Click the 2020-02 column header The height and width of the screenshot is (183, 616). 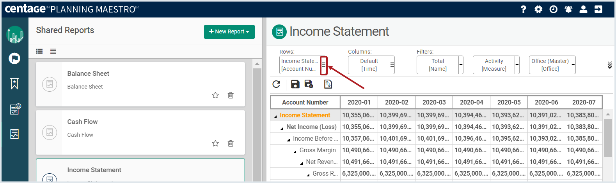click(396, 102)
